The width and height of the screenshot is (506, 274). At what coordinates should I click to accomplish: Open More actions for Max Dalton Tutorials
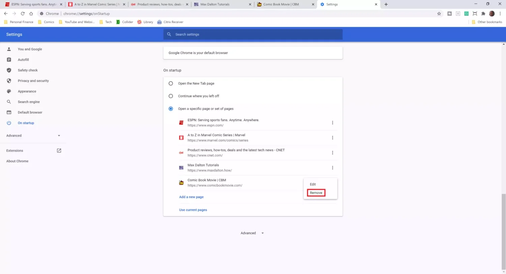coord(332,168)
